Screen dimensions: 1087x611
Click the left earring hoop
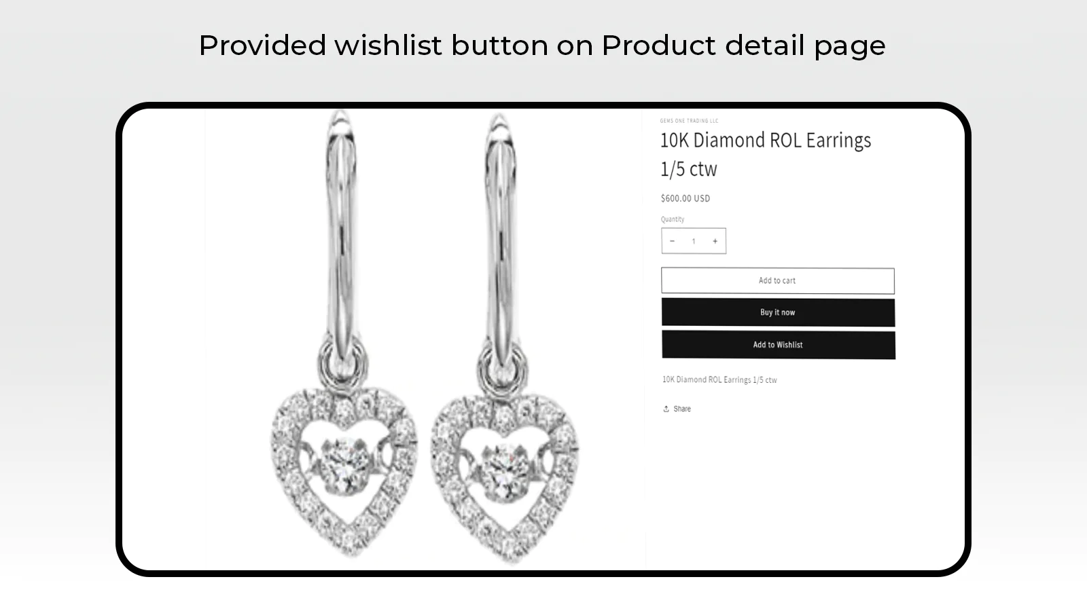pyautogui.click(x=342, y=231)
